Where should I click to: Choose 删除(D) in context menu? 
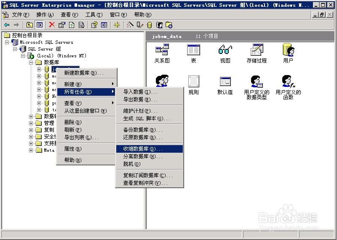[86, 122]
